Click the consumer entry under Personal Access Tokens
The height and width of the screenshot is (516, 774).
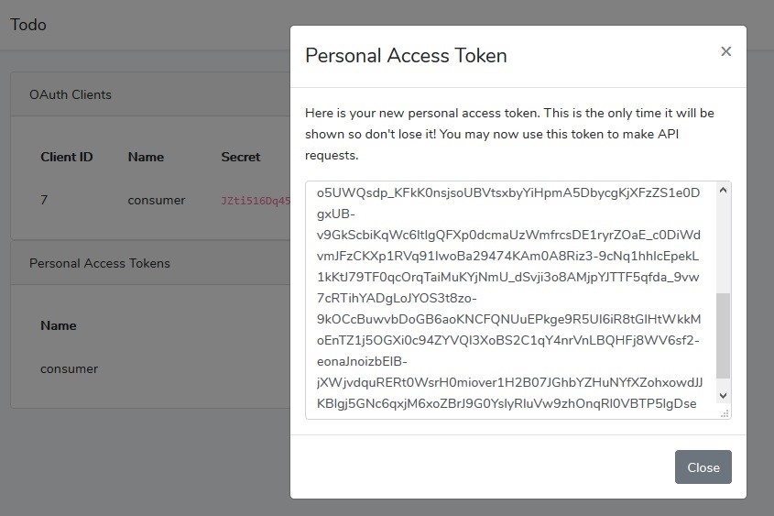pos(69,368)
